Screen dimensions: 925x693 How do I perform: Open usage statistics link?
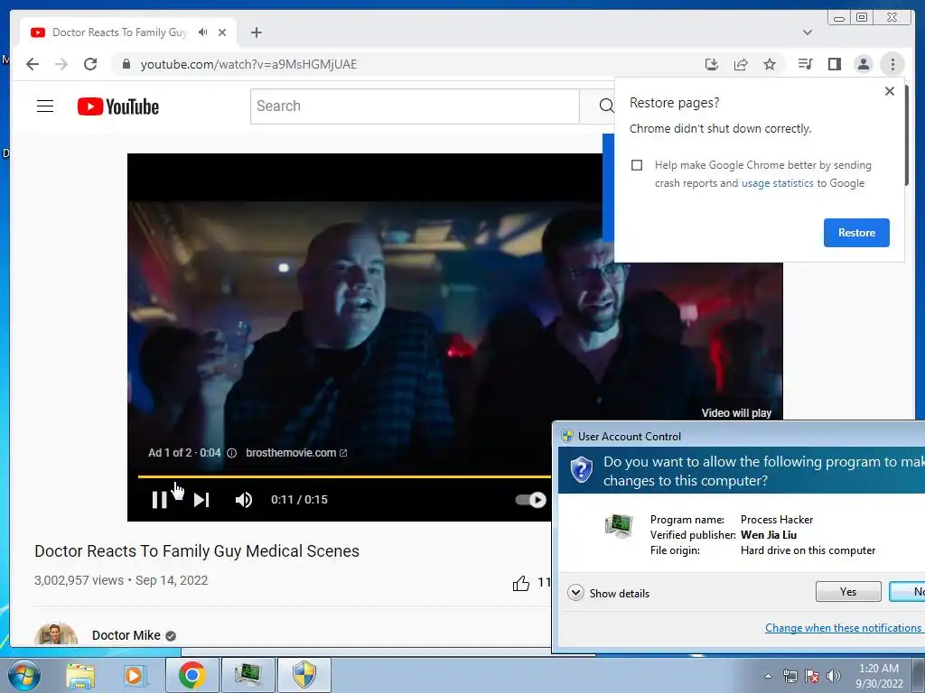[x=778, y=183]
